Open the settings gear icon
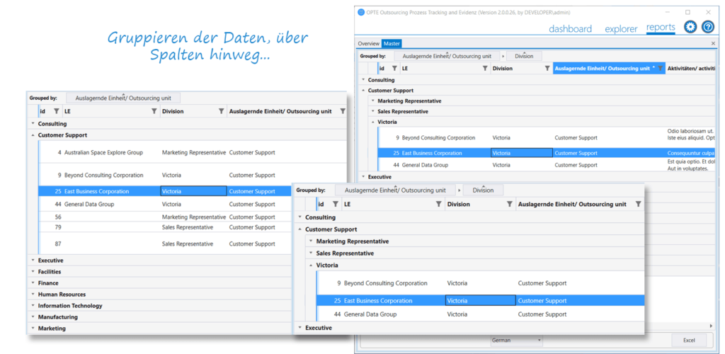This screenshot has width=725, height=354. (690, 27)
